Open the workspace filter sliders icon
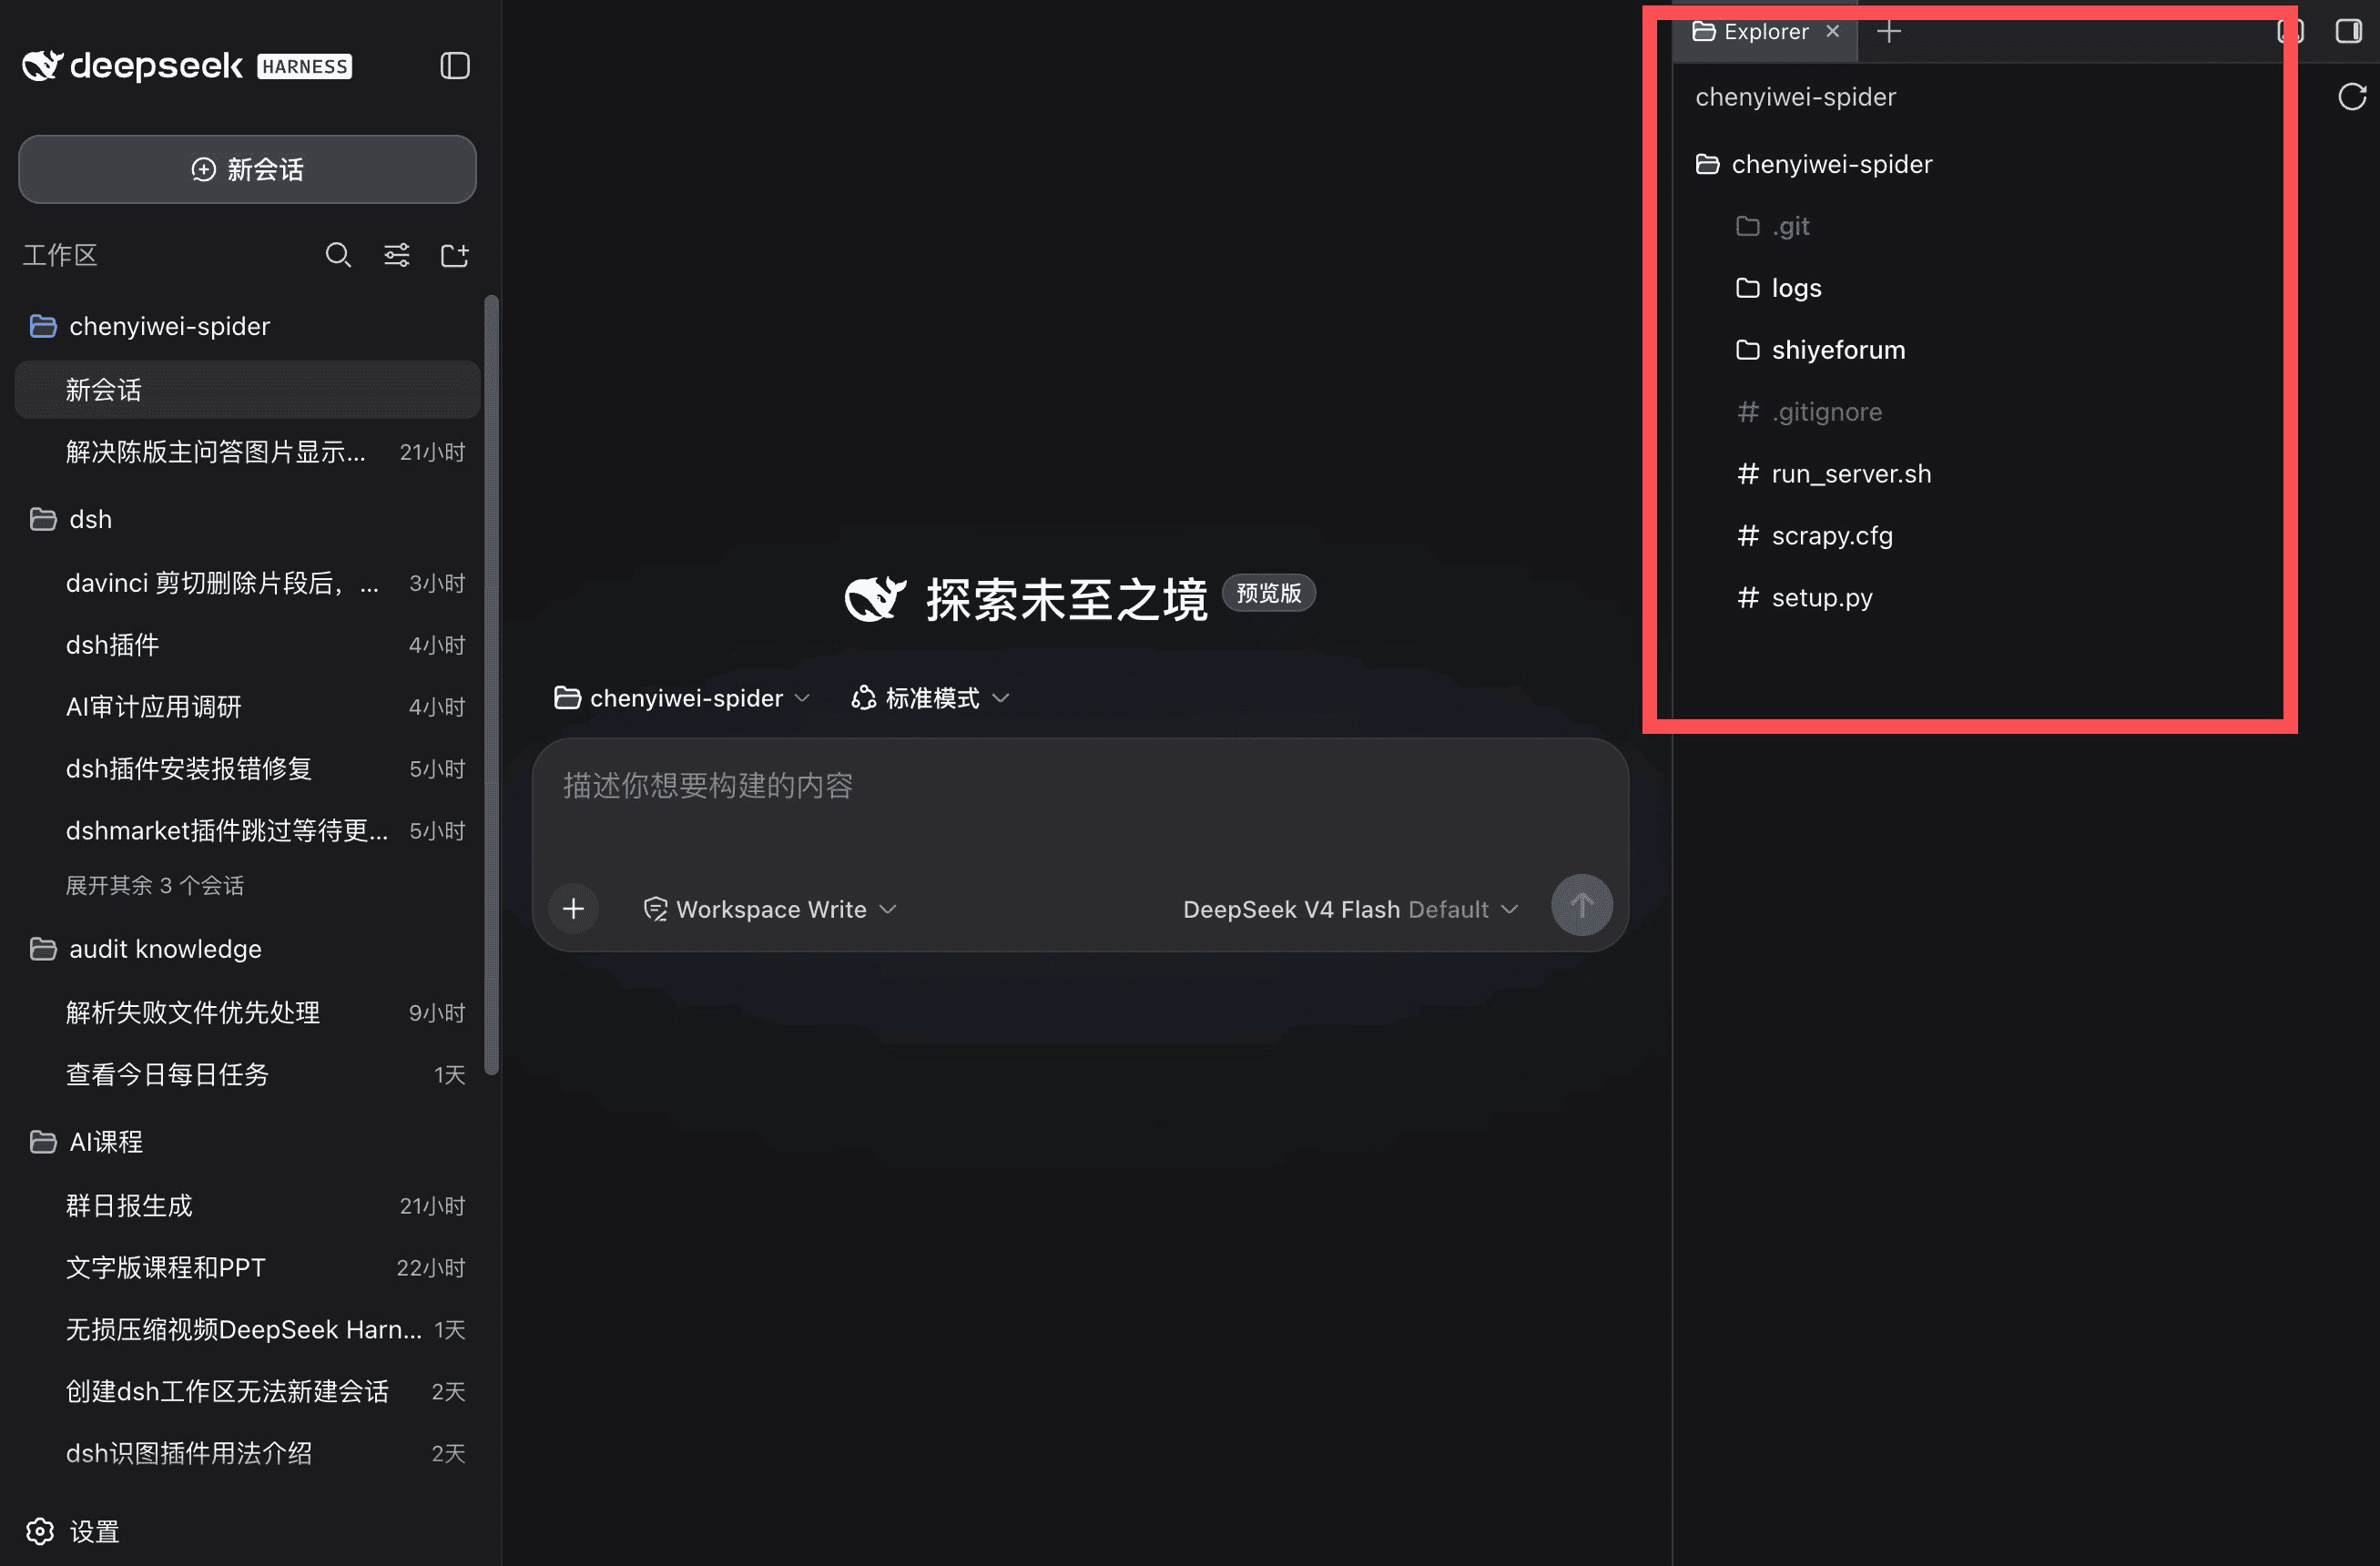Viewport: 2380px width, 1566px height. point(397,255)
